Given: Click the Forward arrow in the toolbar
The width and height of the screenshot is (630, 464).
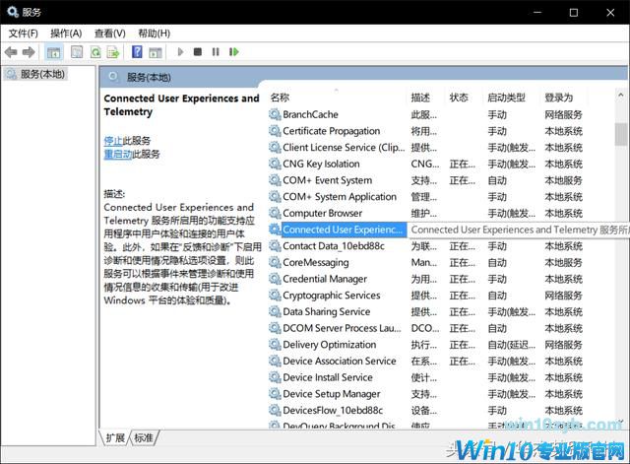Looking at the screenshot, I should 29,52.
